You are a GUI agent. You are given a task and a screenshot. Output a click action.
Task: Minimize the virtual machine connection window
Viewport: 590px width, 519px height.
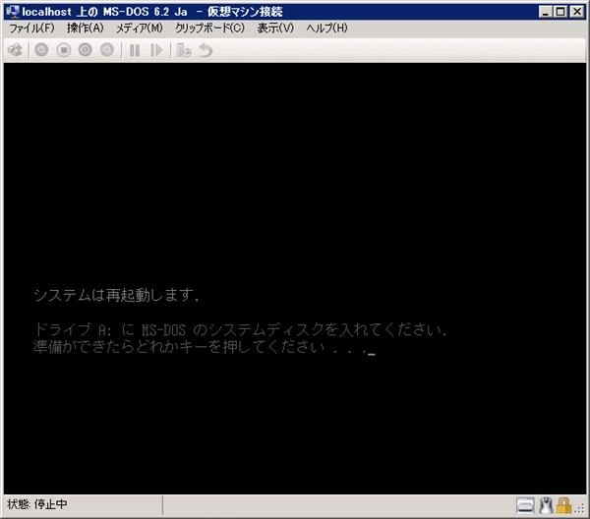[545, 12]
